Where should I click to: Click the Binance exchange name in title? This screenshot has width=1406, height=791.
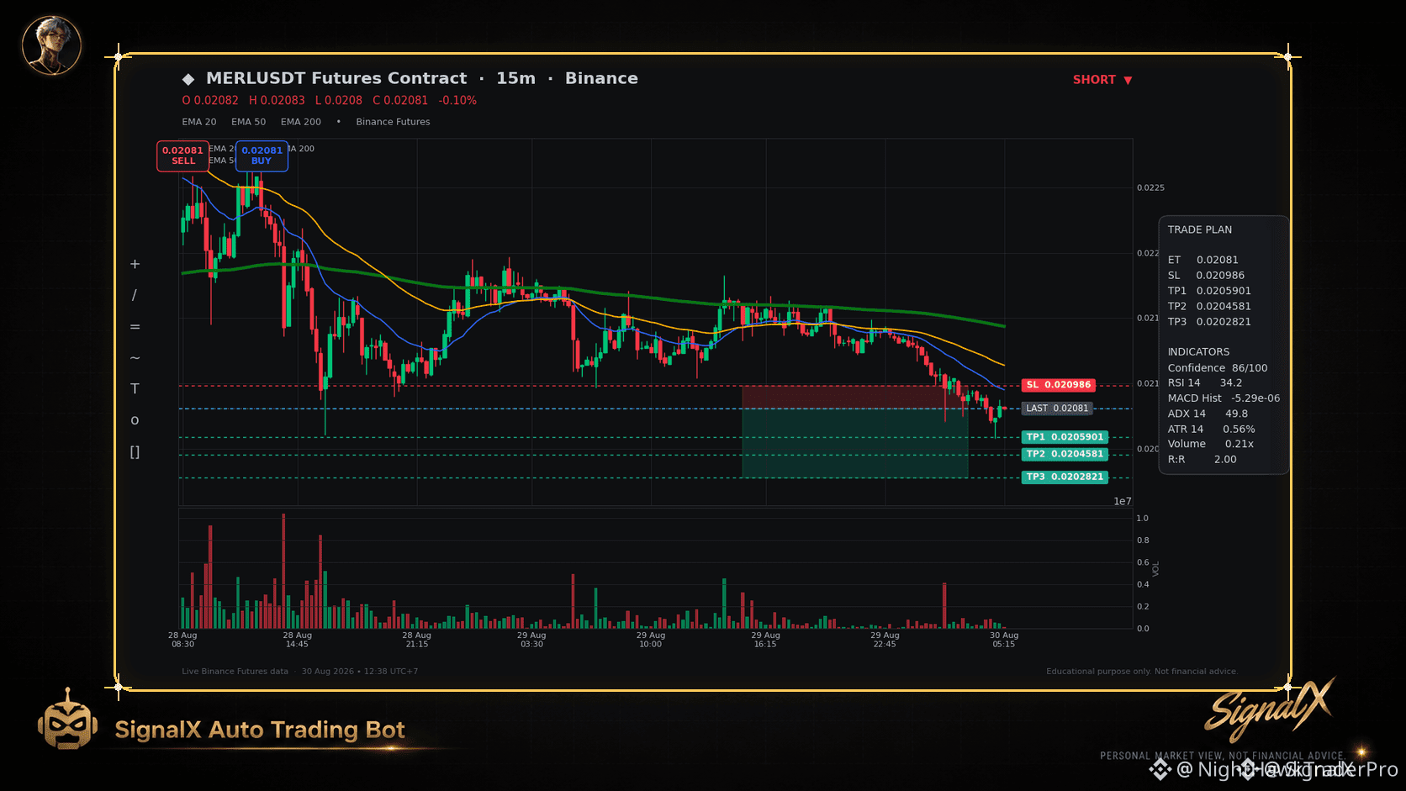tap(601, 78)
